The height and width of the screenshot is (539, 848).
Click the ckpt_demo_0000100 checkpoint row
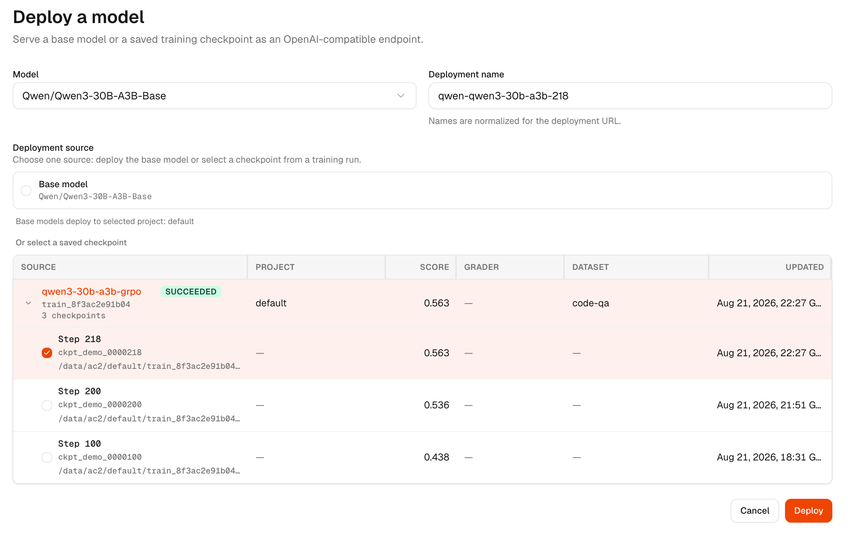423,457
